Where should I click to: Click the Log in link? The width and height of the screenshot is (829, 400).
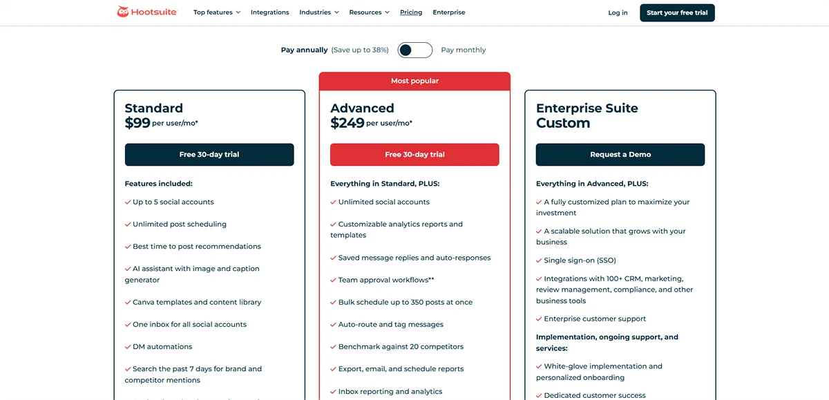(x=617, y=12)
